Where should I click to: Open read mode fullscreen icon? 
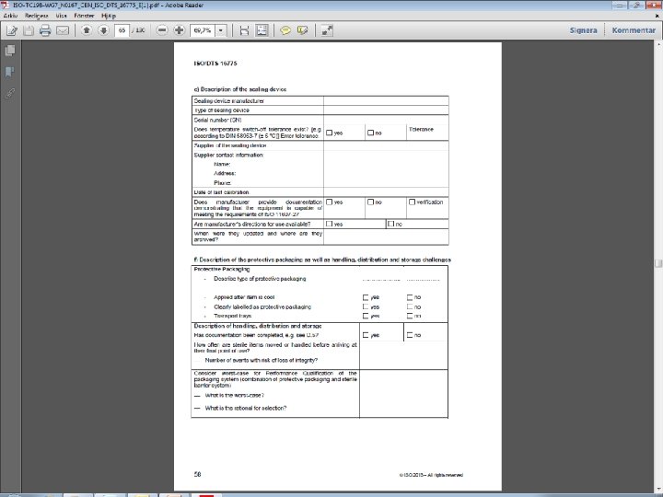327,30
